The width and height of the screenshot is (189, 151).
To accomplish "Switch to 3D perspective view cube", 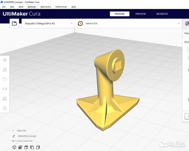I will point(14,147).
